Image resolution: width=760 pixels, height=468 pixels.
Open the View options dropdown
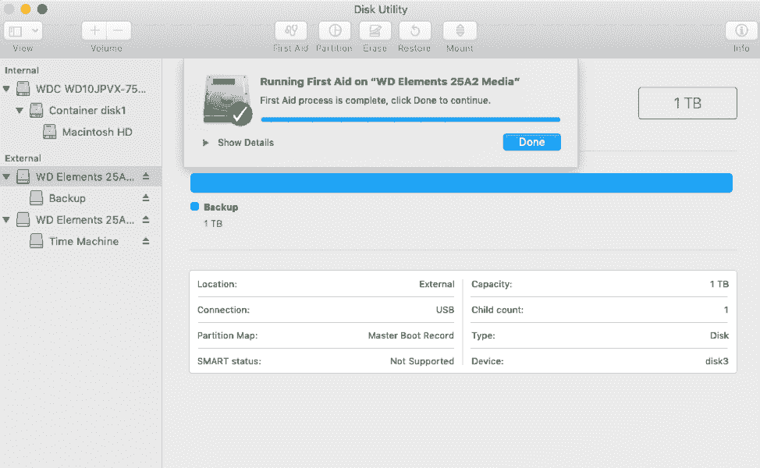pos(23,30)
